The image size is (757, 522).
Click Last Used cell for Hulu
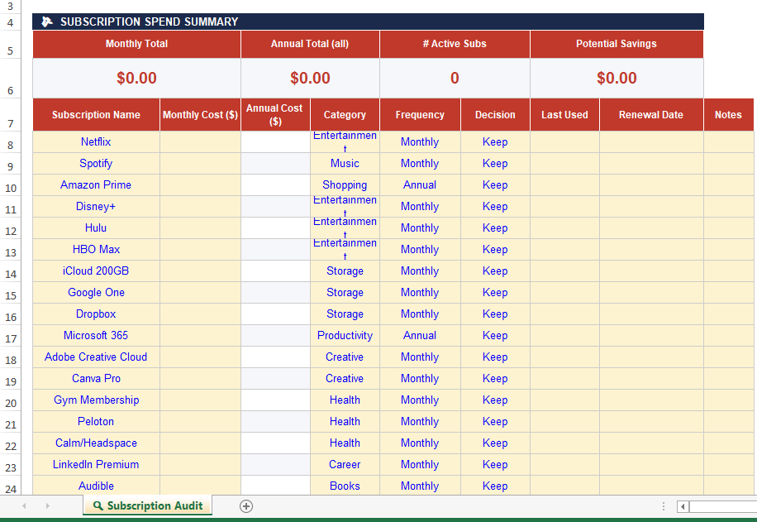564,228
